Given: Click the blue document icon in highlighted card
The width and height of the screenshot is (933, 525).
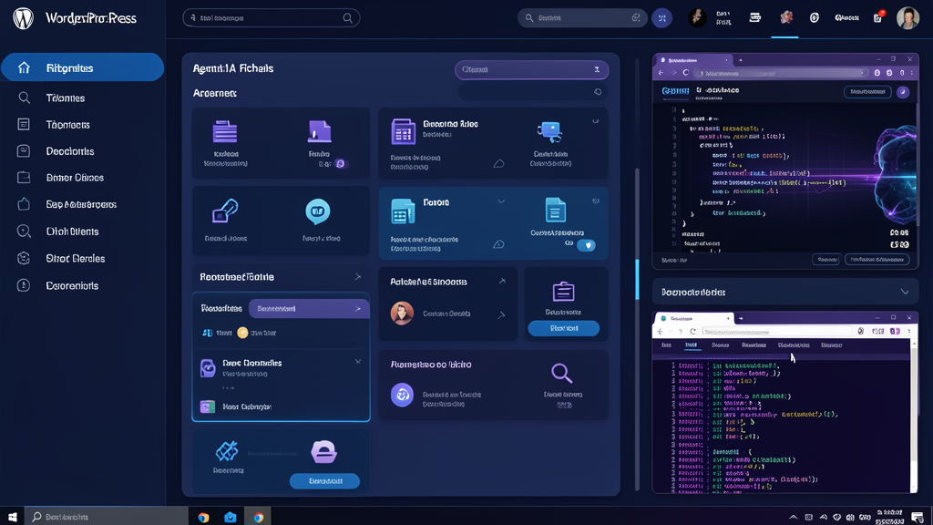Looking at the screenshot, I should (x=556, y=210).
